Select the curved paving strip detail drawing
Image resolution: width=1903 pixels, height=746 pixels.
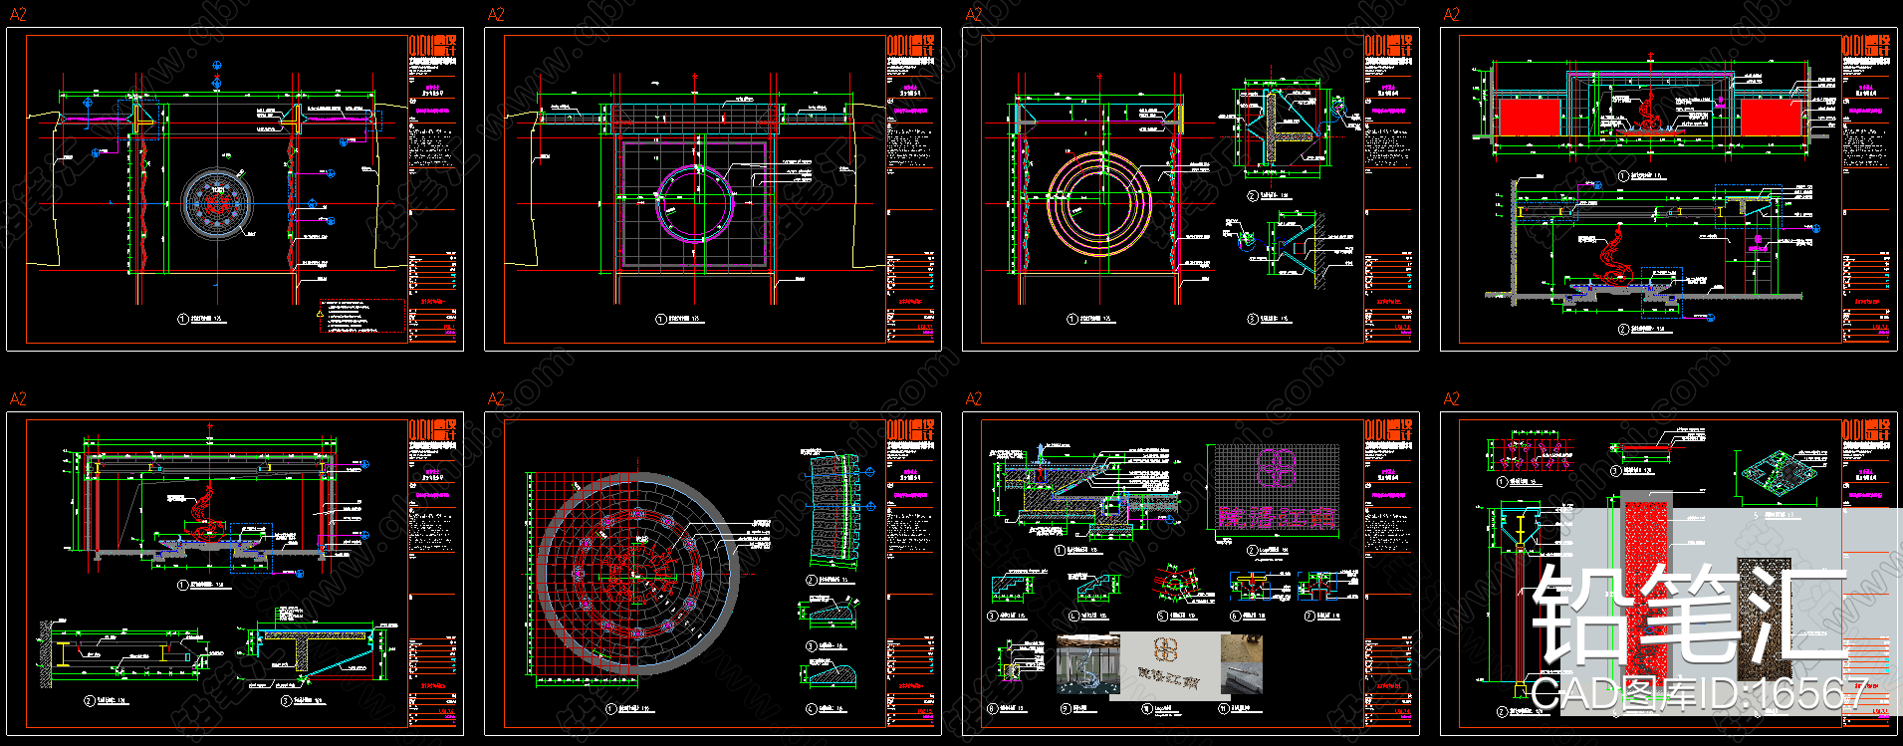coord(834,510)
